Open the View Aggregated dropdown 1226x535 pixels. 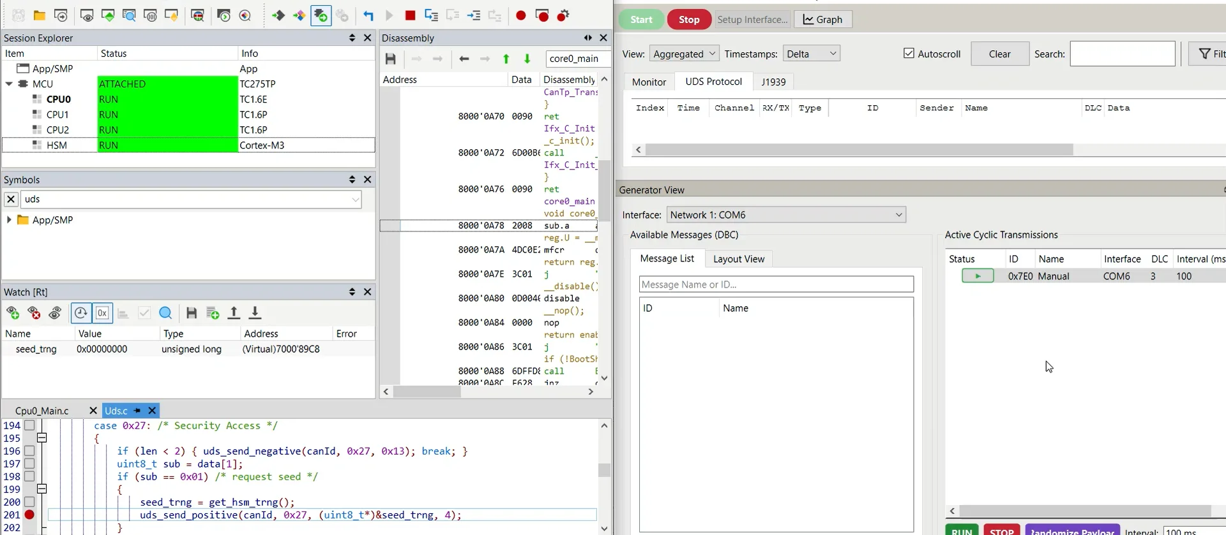684,54
